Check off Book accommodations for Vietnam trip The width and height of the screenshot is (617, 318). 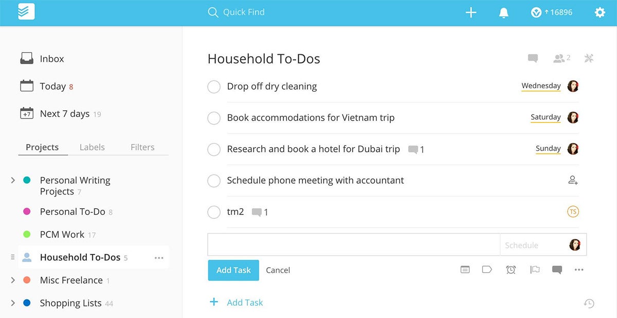214,118
